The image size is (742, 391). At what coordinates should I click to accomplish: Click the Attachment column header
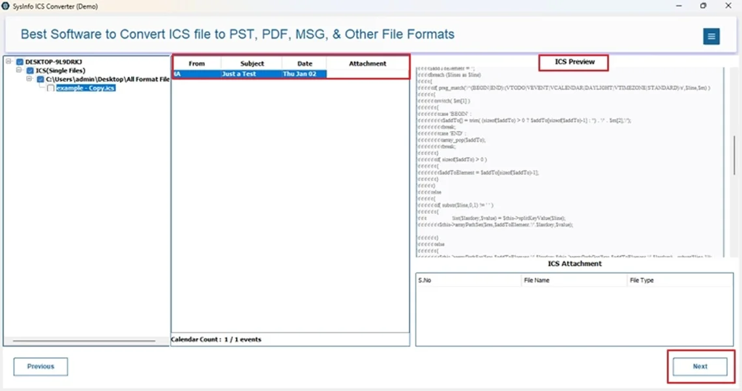click(x=367, y=63)
